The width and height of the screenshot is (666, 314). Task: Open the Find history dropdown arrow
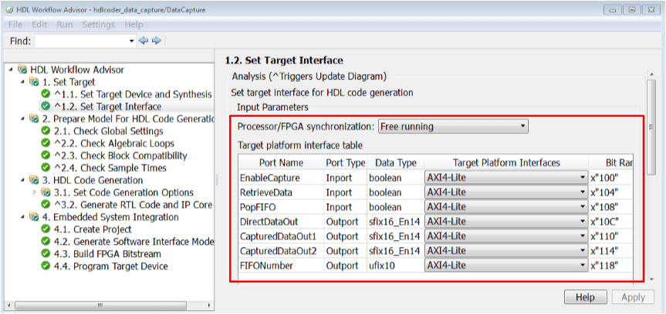(x=131, y=41)
